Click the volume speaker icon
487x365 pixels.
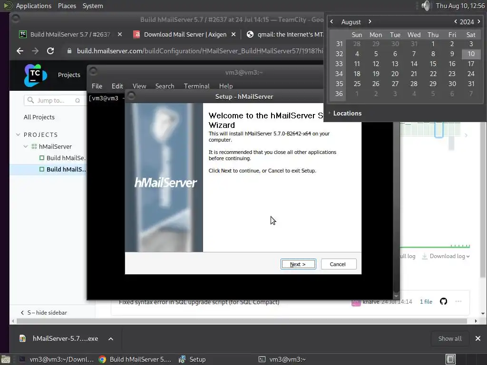point(427,6)
